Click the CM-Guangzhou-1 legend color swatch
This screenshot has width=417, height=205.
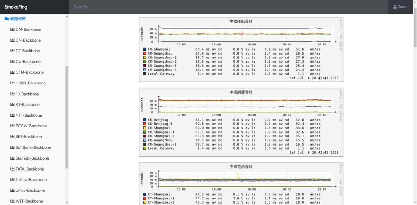(145, 58)
